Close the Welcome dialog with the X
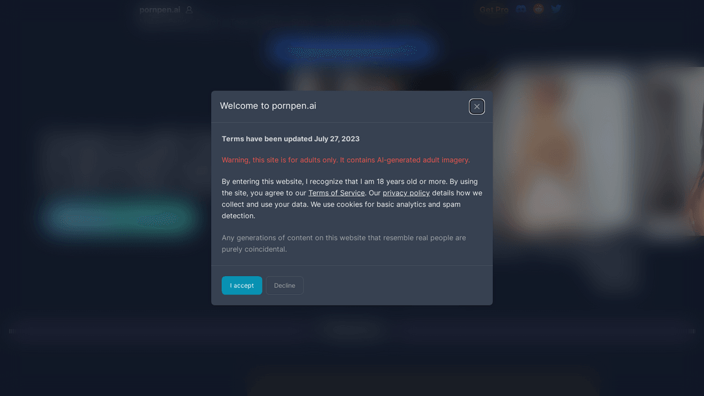Image resolution: width=704 pixels, height=396 pixels. [x=477, y=107]
